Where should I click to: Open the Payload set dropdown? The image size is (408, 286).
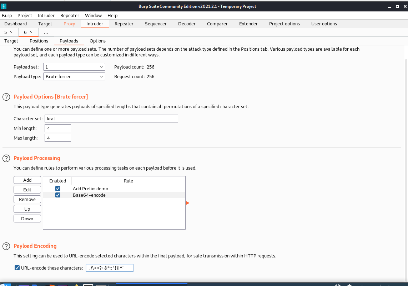click(74, 67)
